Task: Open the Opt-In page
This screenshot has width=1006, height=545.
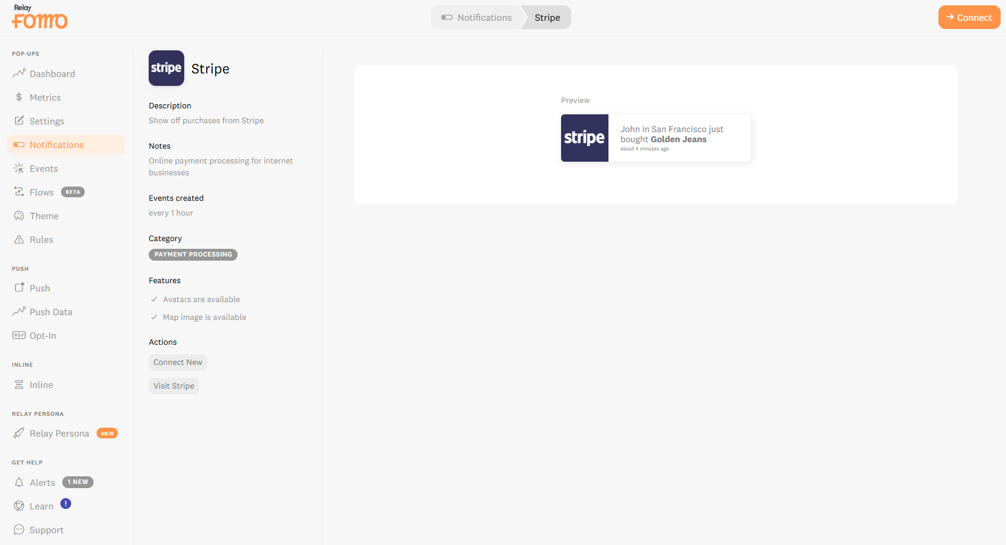Action: [66, 335]
